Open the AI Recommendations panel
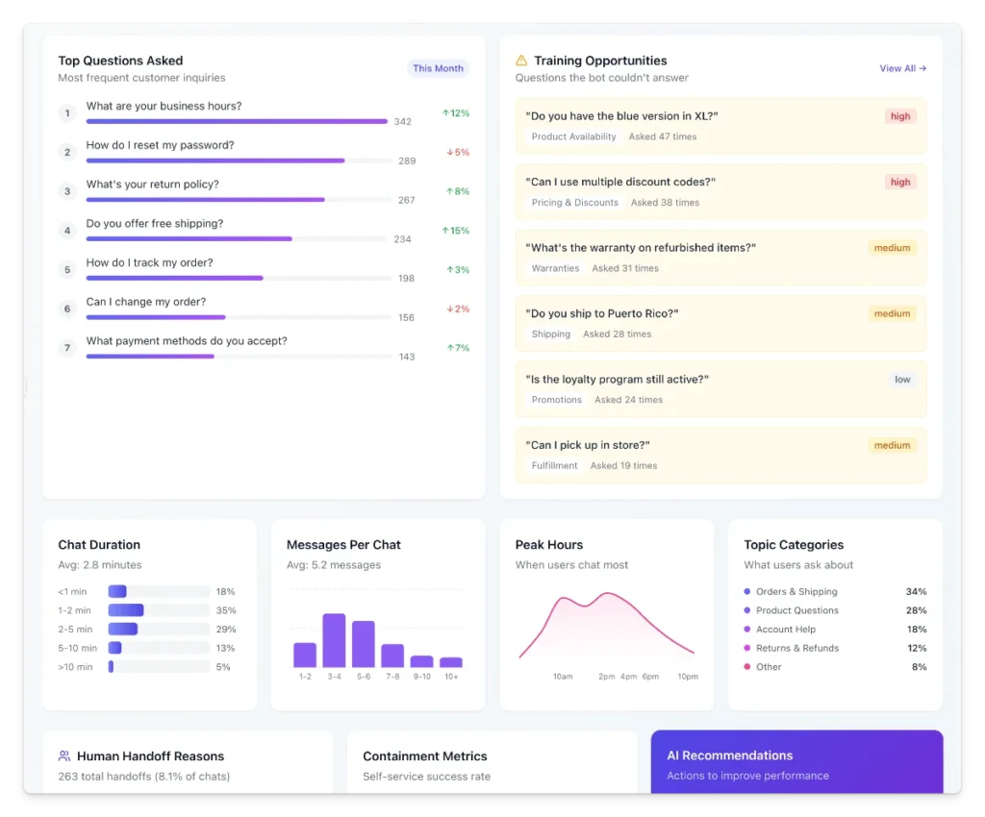The width and height of the screenshot is (985, 817). [796, 763]
